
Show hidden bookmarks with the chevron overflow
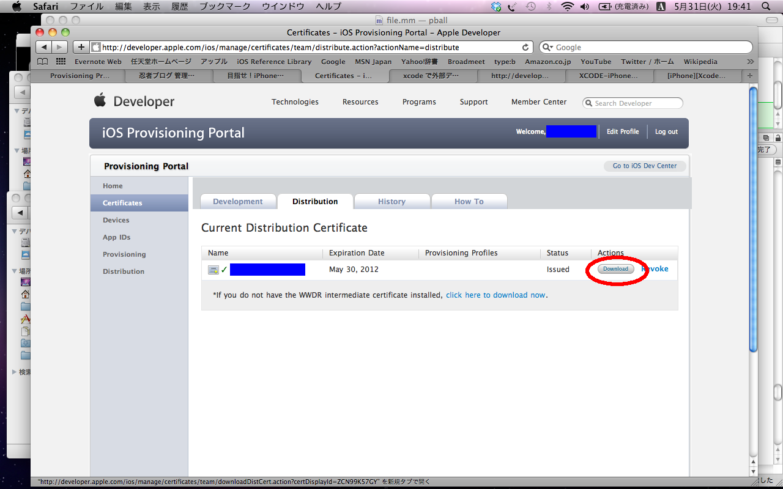click(751, 61)
